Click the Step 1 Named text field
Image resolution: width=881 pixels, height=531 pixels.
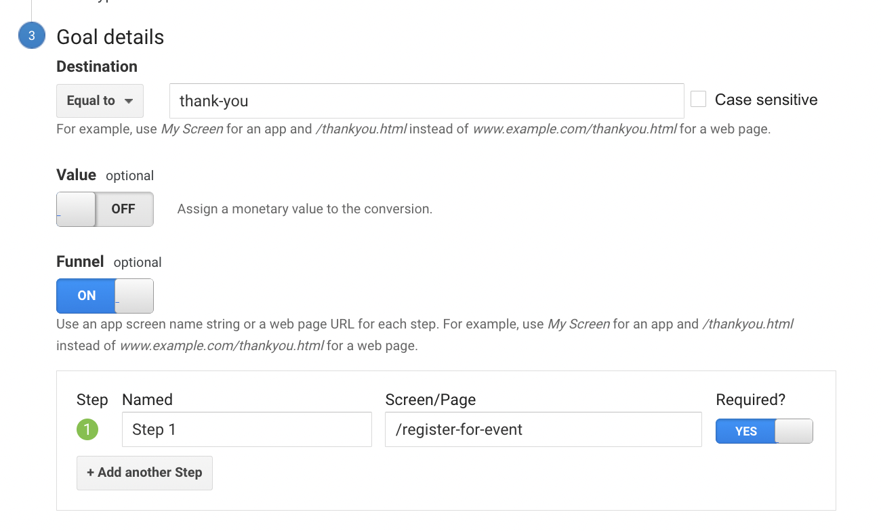[246, 429]
